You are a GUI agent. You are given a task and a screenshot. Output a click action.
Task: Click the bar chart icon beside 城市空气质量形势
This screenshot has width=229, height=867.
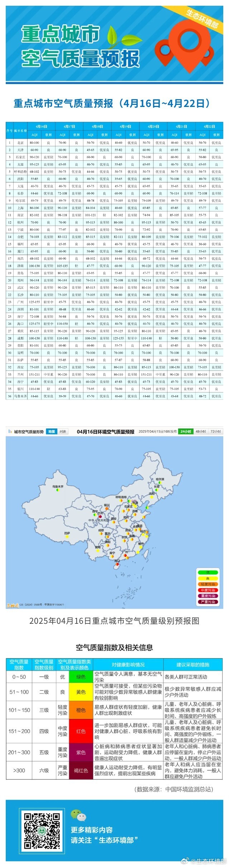(10, 432)
